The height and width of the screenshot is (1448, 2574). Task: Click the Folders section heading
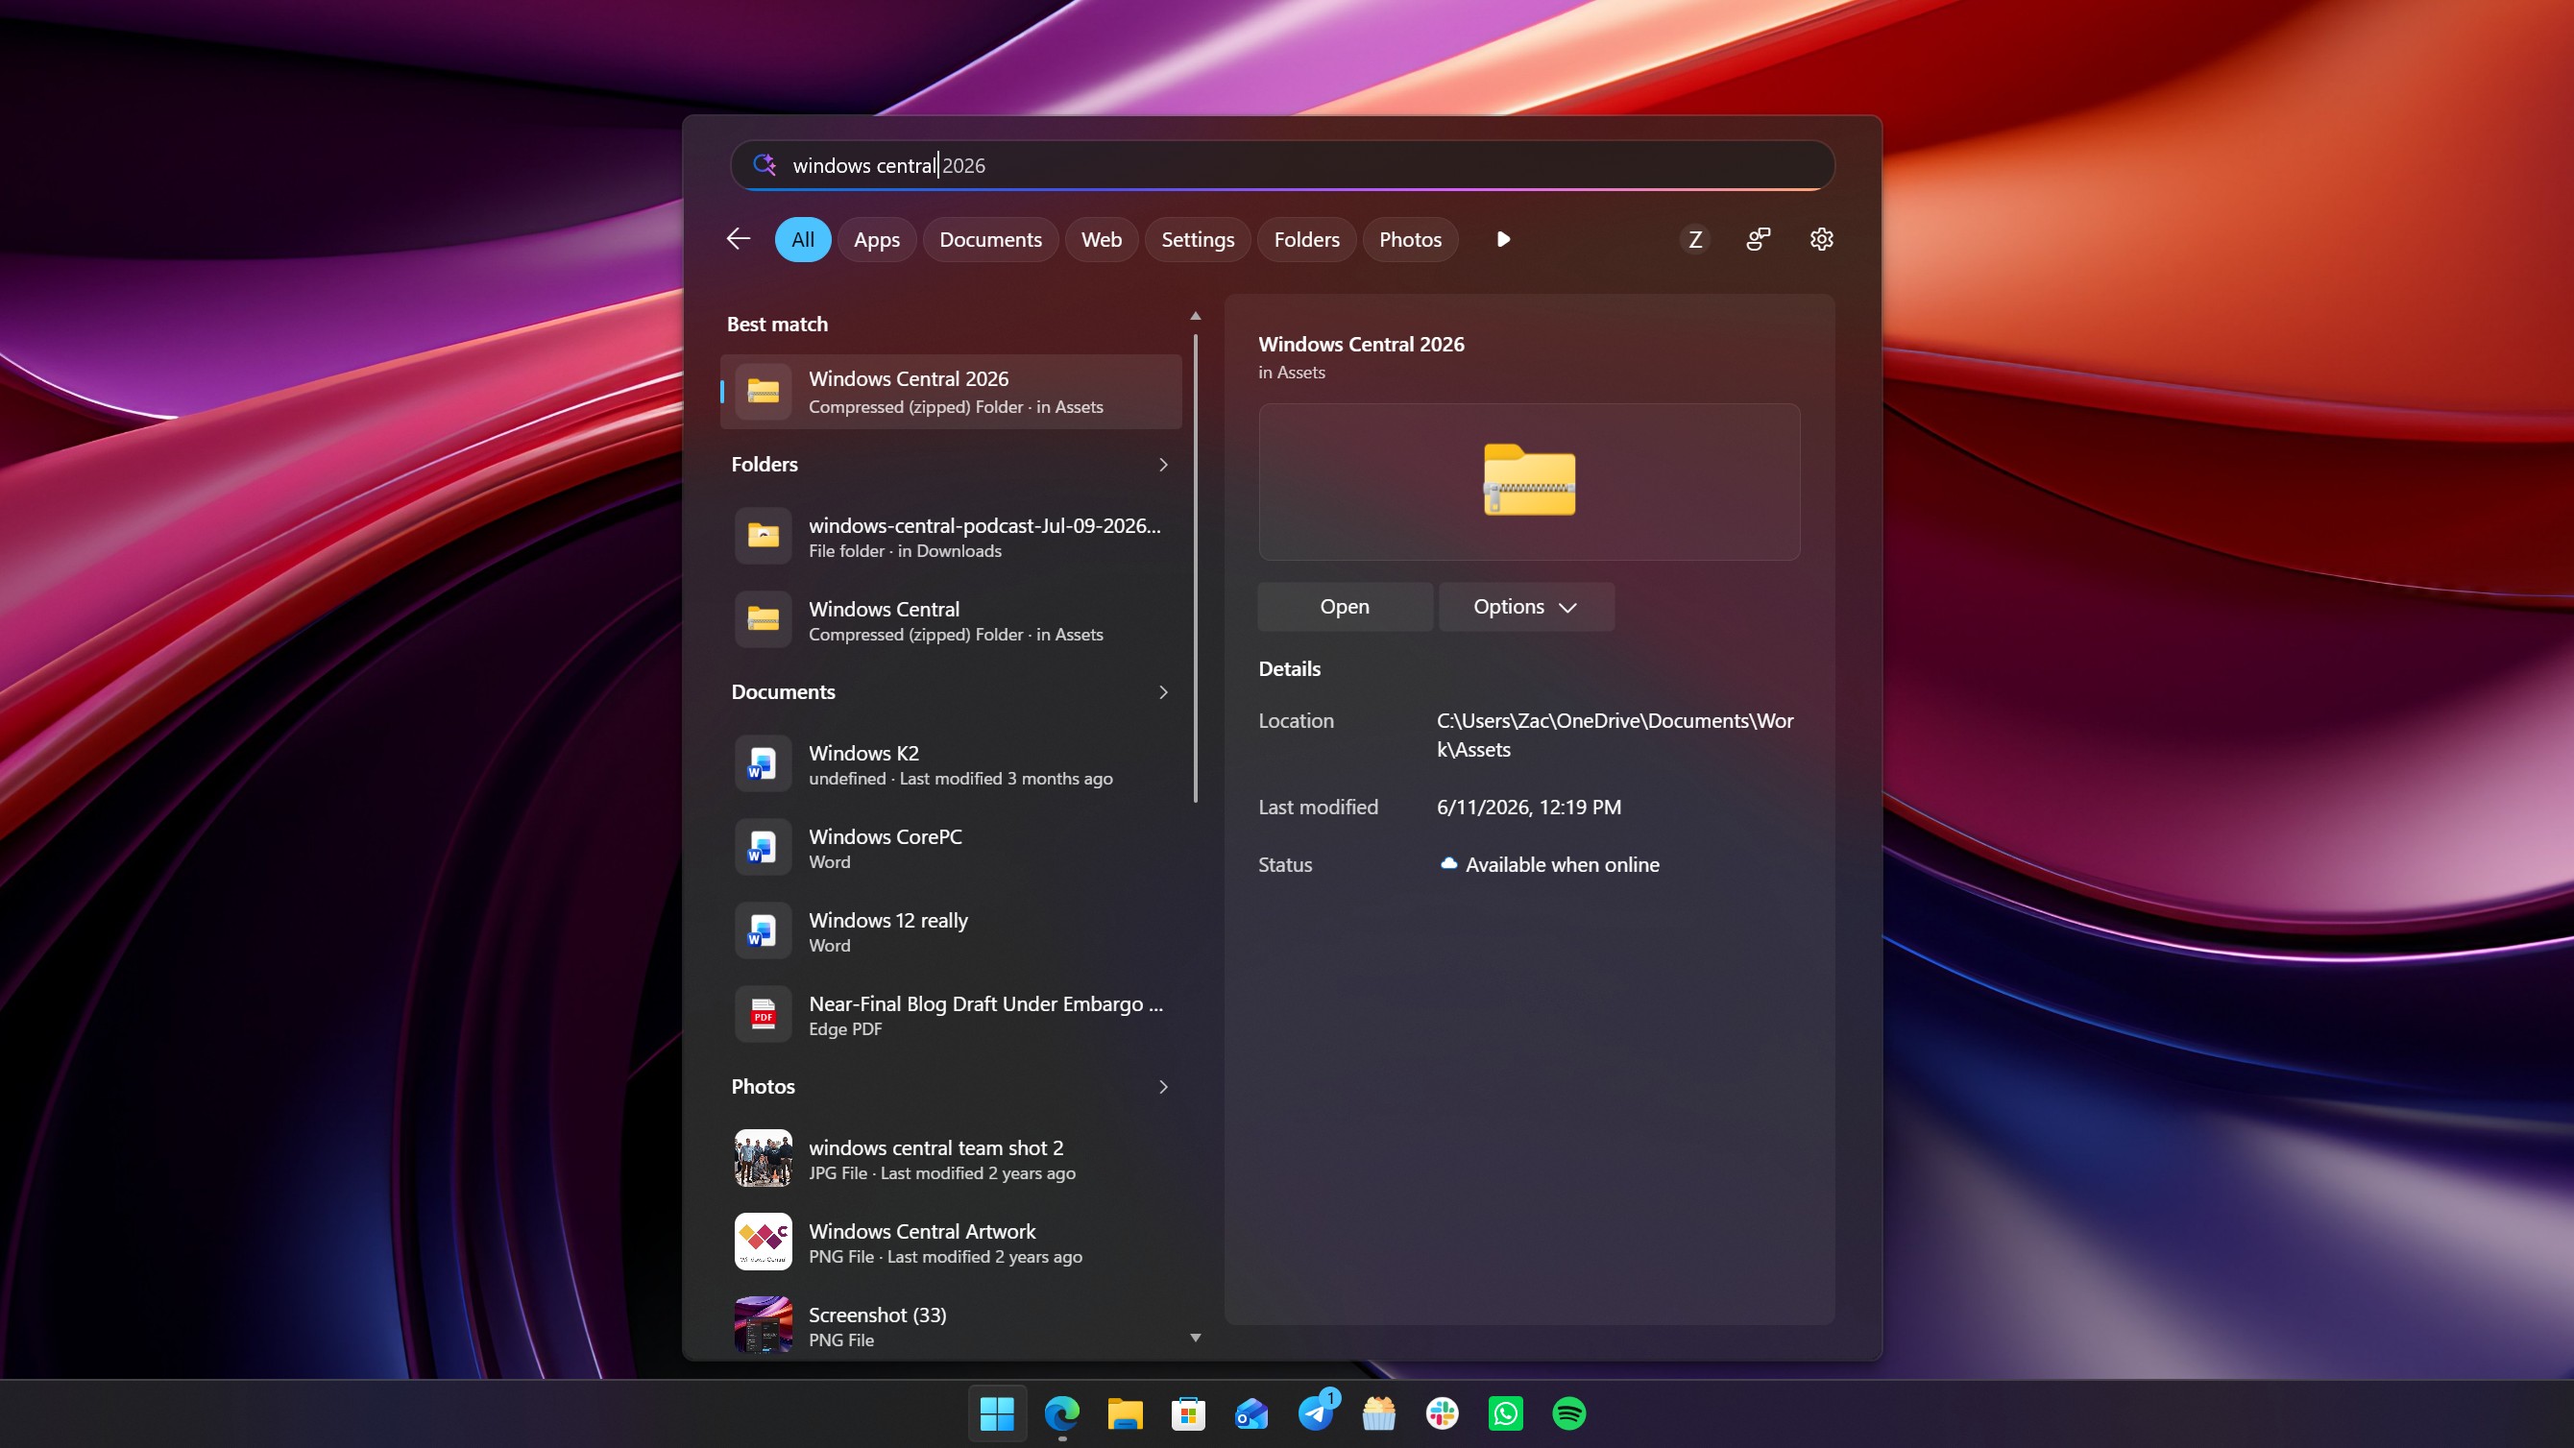tap(765, 465)
